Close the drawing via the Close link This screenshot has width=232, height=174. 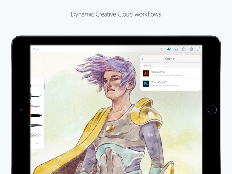pyautogui.click(x=36, y=49)
